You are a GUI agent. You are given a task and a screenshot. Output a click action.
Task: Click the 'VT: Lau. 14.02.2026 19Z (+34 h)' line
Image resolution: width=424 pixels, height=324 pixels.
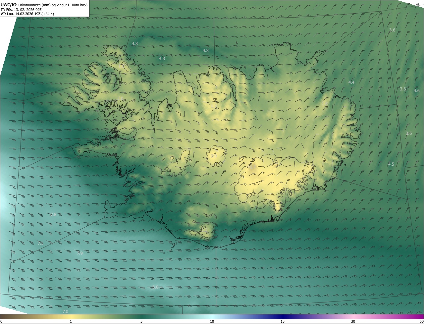(27, 14)
